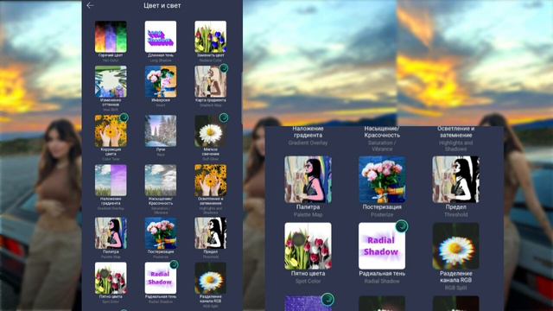This screenshot has height=311, width=553.
Task: Click Gradient Overlay subtitle in enlarged panel
Action: [308, 143]
